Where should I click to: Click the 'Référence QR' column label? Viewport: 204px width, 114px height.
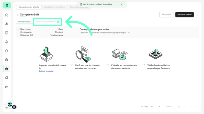coord(26,35)
